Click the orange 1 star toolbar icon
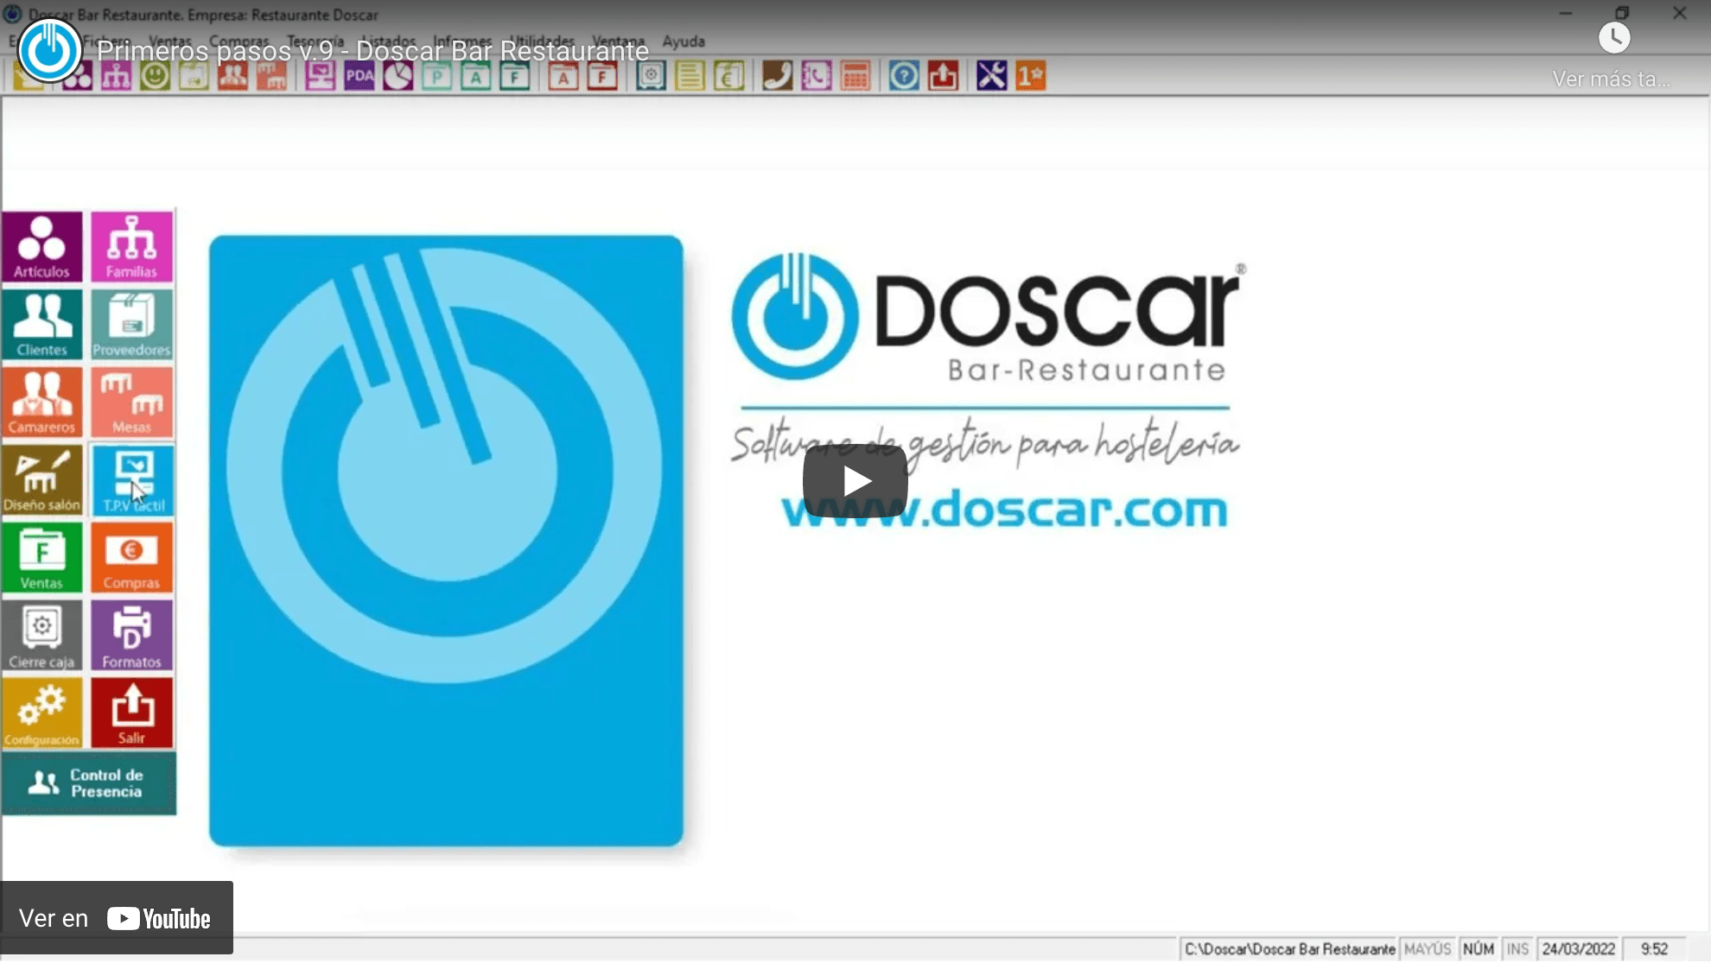Image resolution: width=1711 pixels, height=963 pixels. click(x=1030, y=76)
